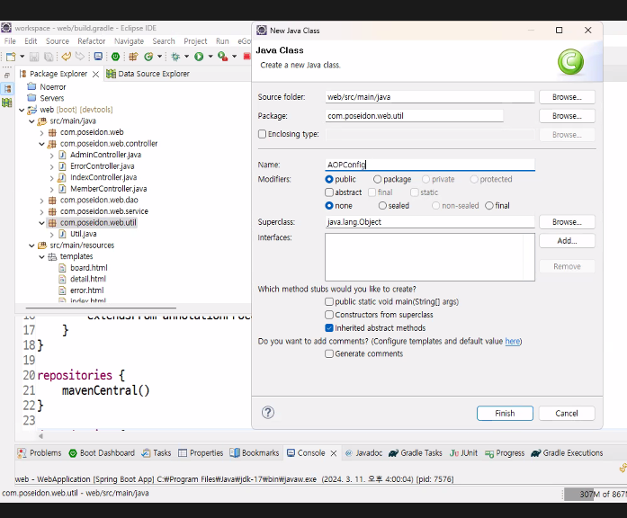Click the restore view icon in left sidebar

click(x=7, y=75)
